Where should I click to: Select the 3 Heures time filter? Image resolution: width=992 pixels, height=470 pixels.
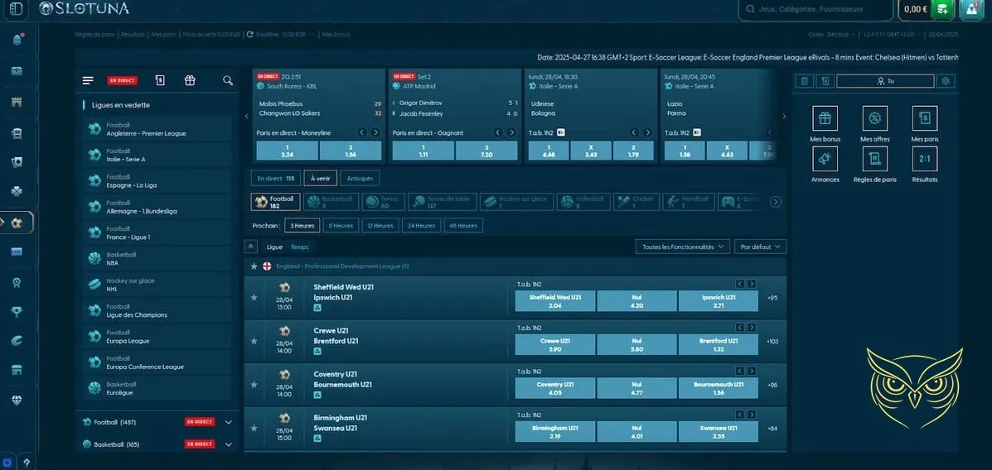point(302,226)
